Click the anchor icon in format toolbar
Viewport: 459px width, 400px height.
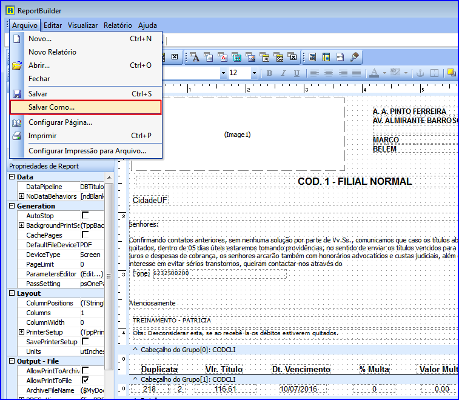pyautogui.click(x=420, y=73)
